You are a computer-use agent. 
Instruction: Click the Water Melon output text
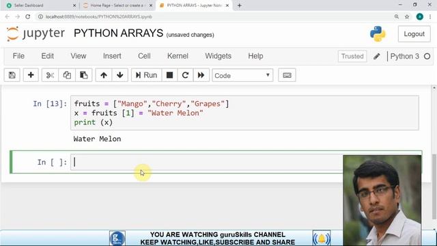tap(97, 139)
